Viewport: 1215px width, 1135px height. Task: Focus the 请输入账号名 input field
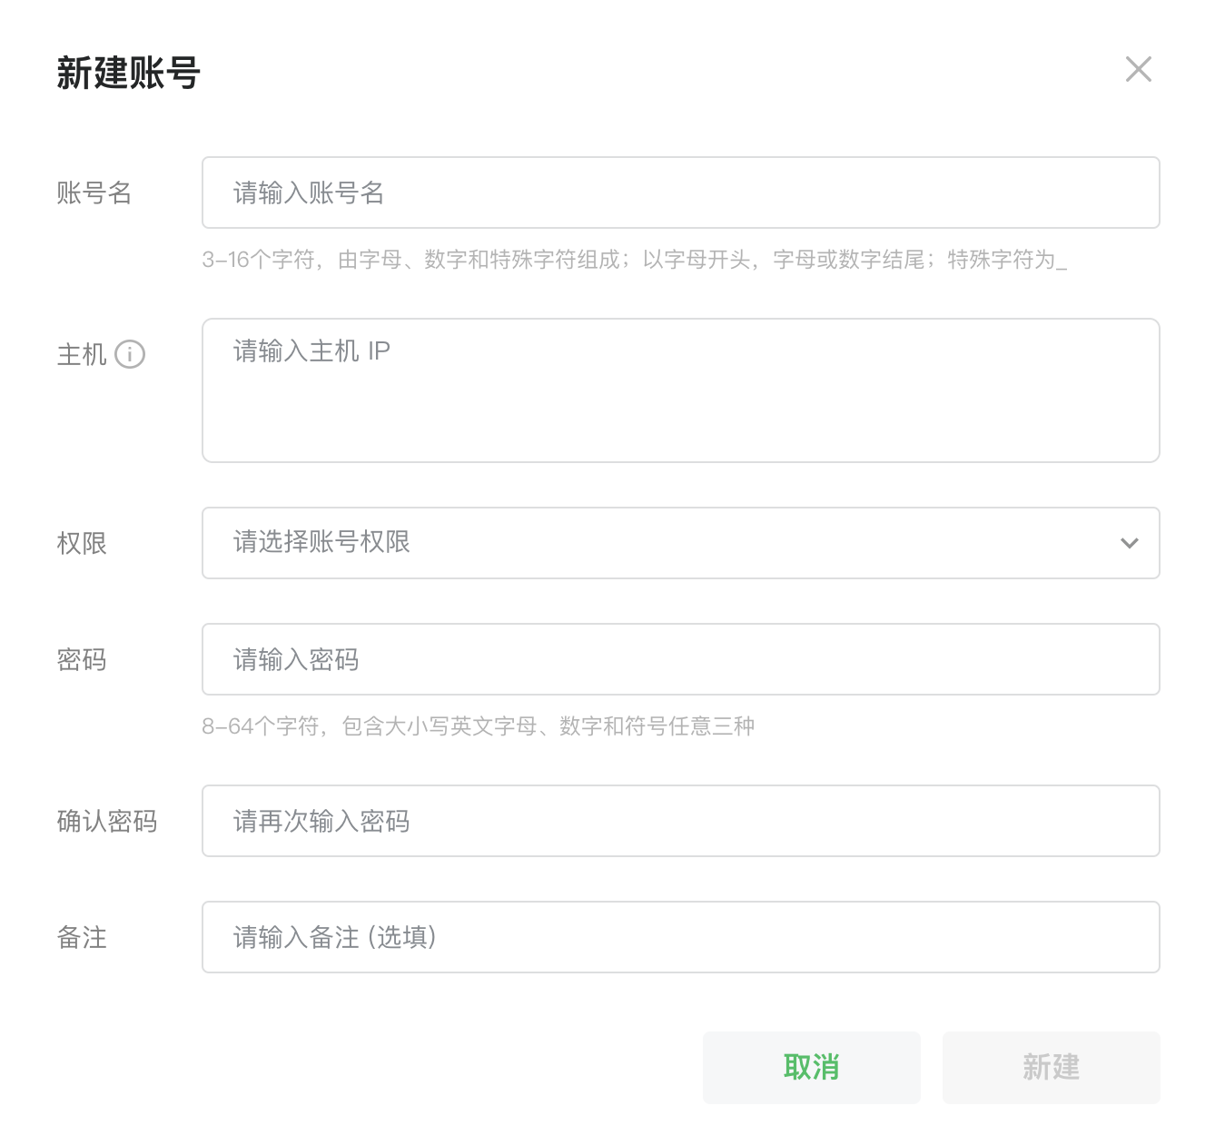click(x=680, y=192)
